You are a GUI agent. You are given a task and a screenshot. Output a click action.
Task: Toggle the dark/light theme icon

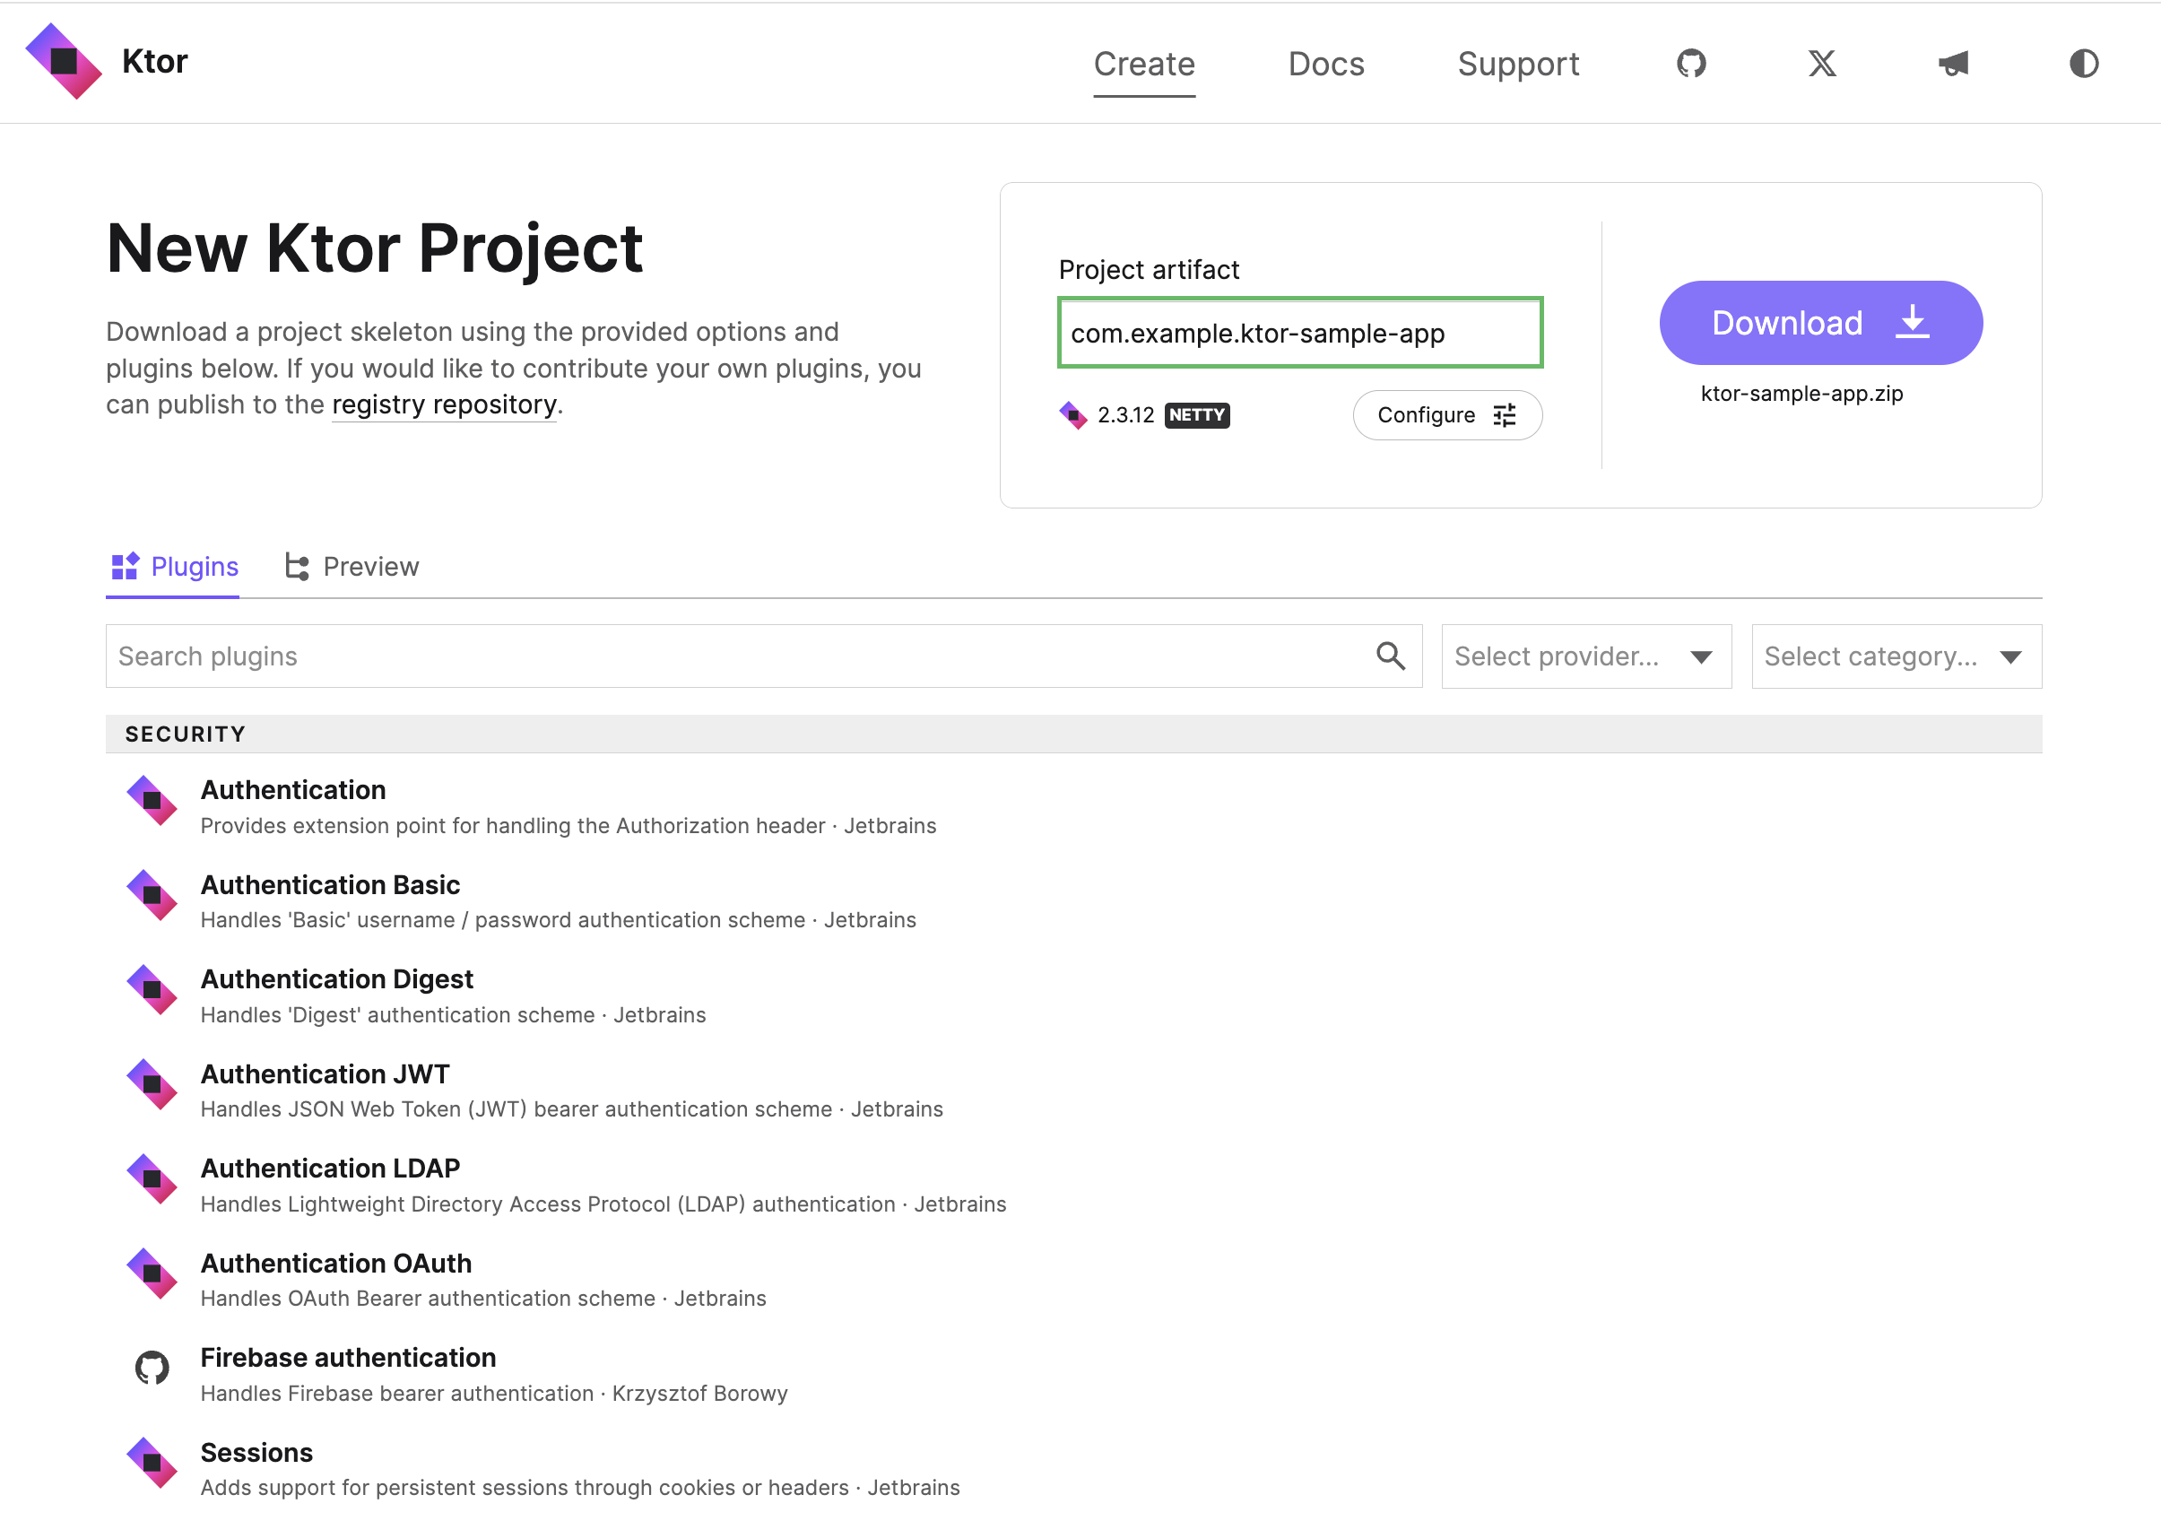pos(2083,63)
